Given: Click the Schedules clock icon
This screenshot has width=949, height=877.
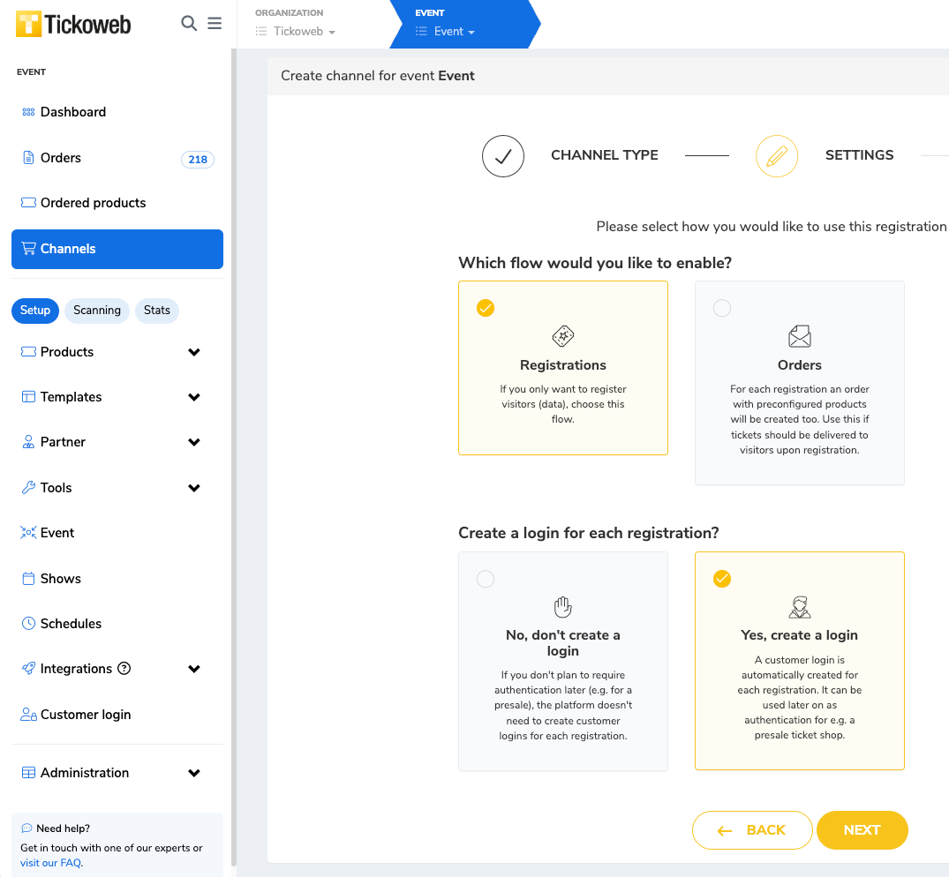Looking at the screenshot, I should point(28,624).
